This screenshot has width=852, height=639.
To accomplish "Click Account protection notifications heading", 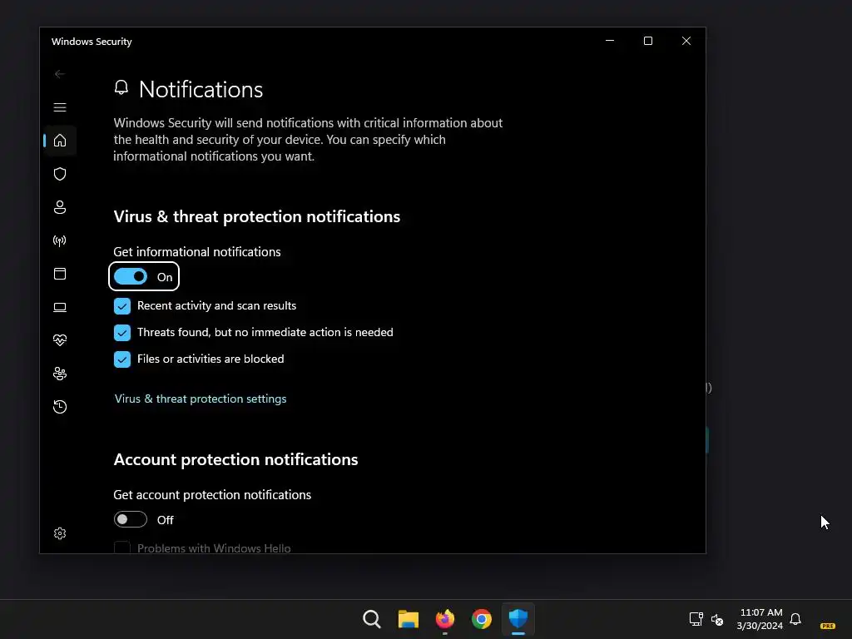I will click(x=235, y=459).
